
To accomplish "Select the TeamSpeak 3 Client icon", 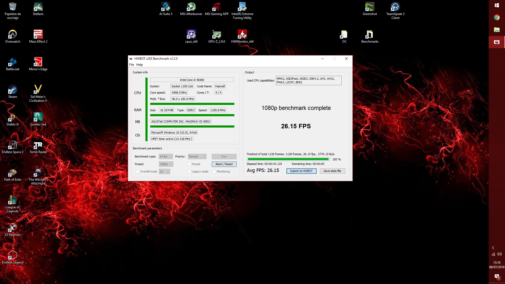I will (x=395, y=11).
